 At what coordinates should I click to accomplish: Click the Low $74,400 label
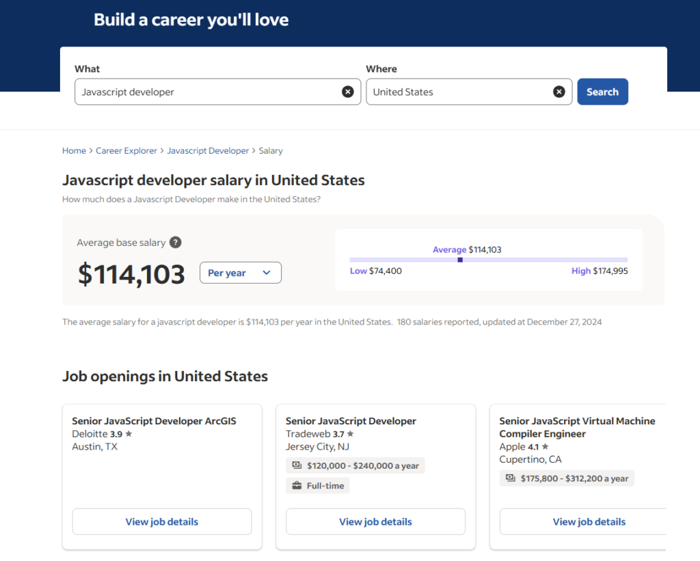coord(376,271)
